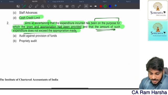Image resolution: width=168 pixels, height=95 pixels.
Task: Select the Text box tool
Action: click(x=73, y=6)
